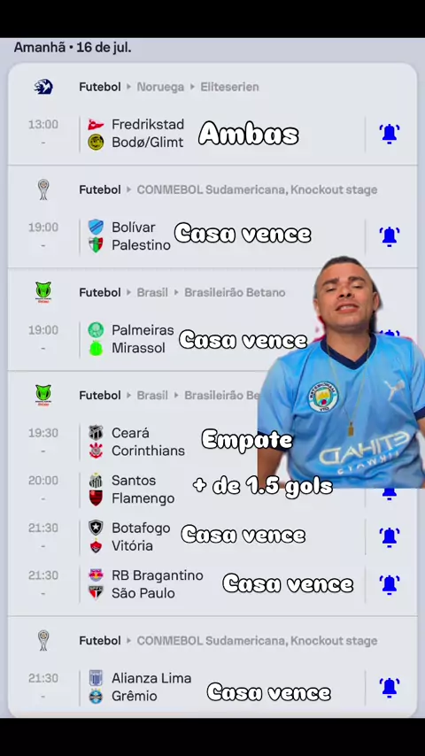425x756 pixels.
Task: Select the Noruega breadcrumb
Action: [x=160, y=87]
